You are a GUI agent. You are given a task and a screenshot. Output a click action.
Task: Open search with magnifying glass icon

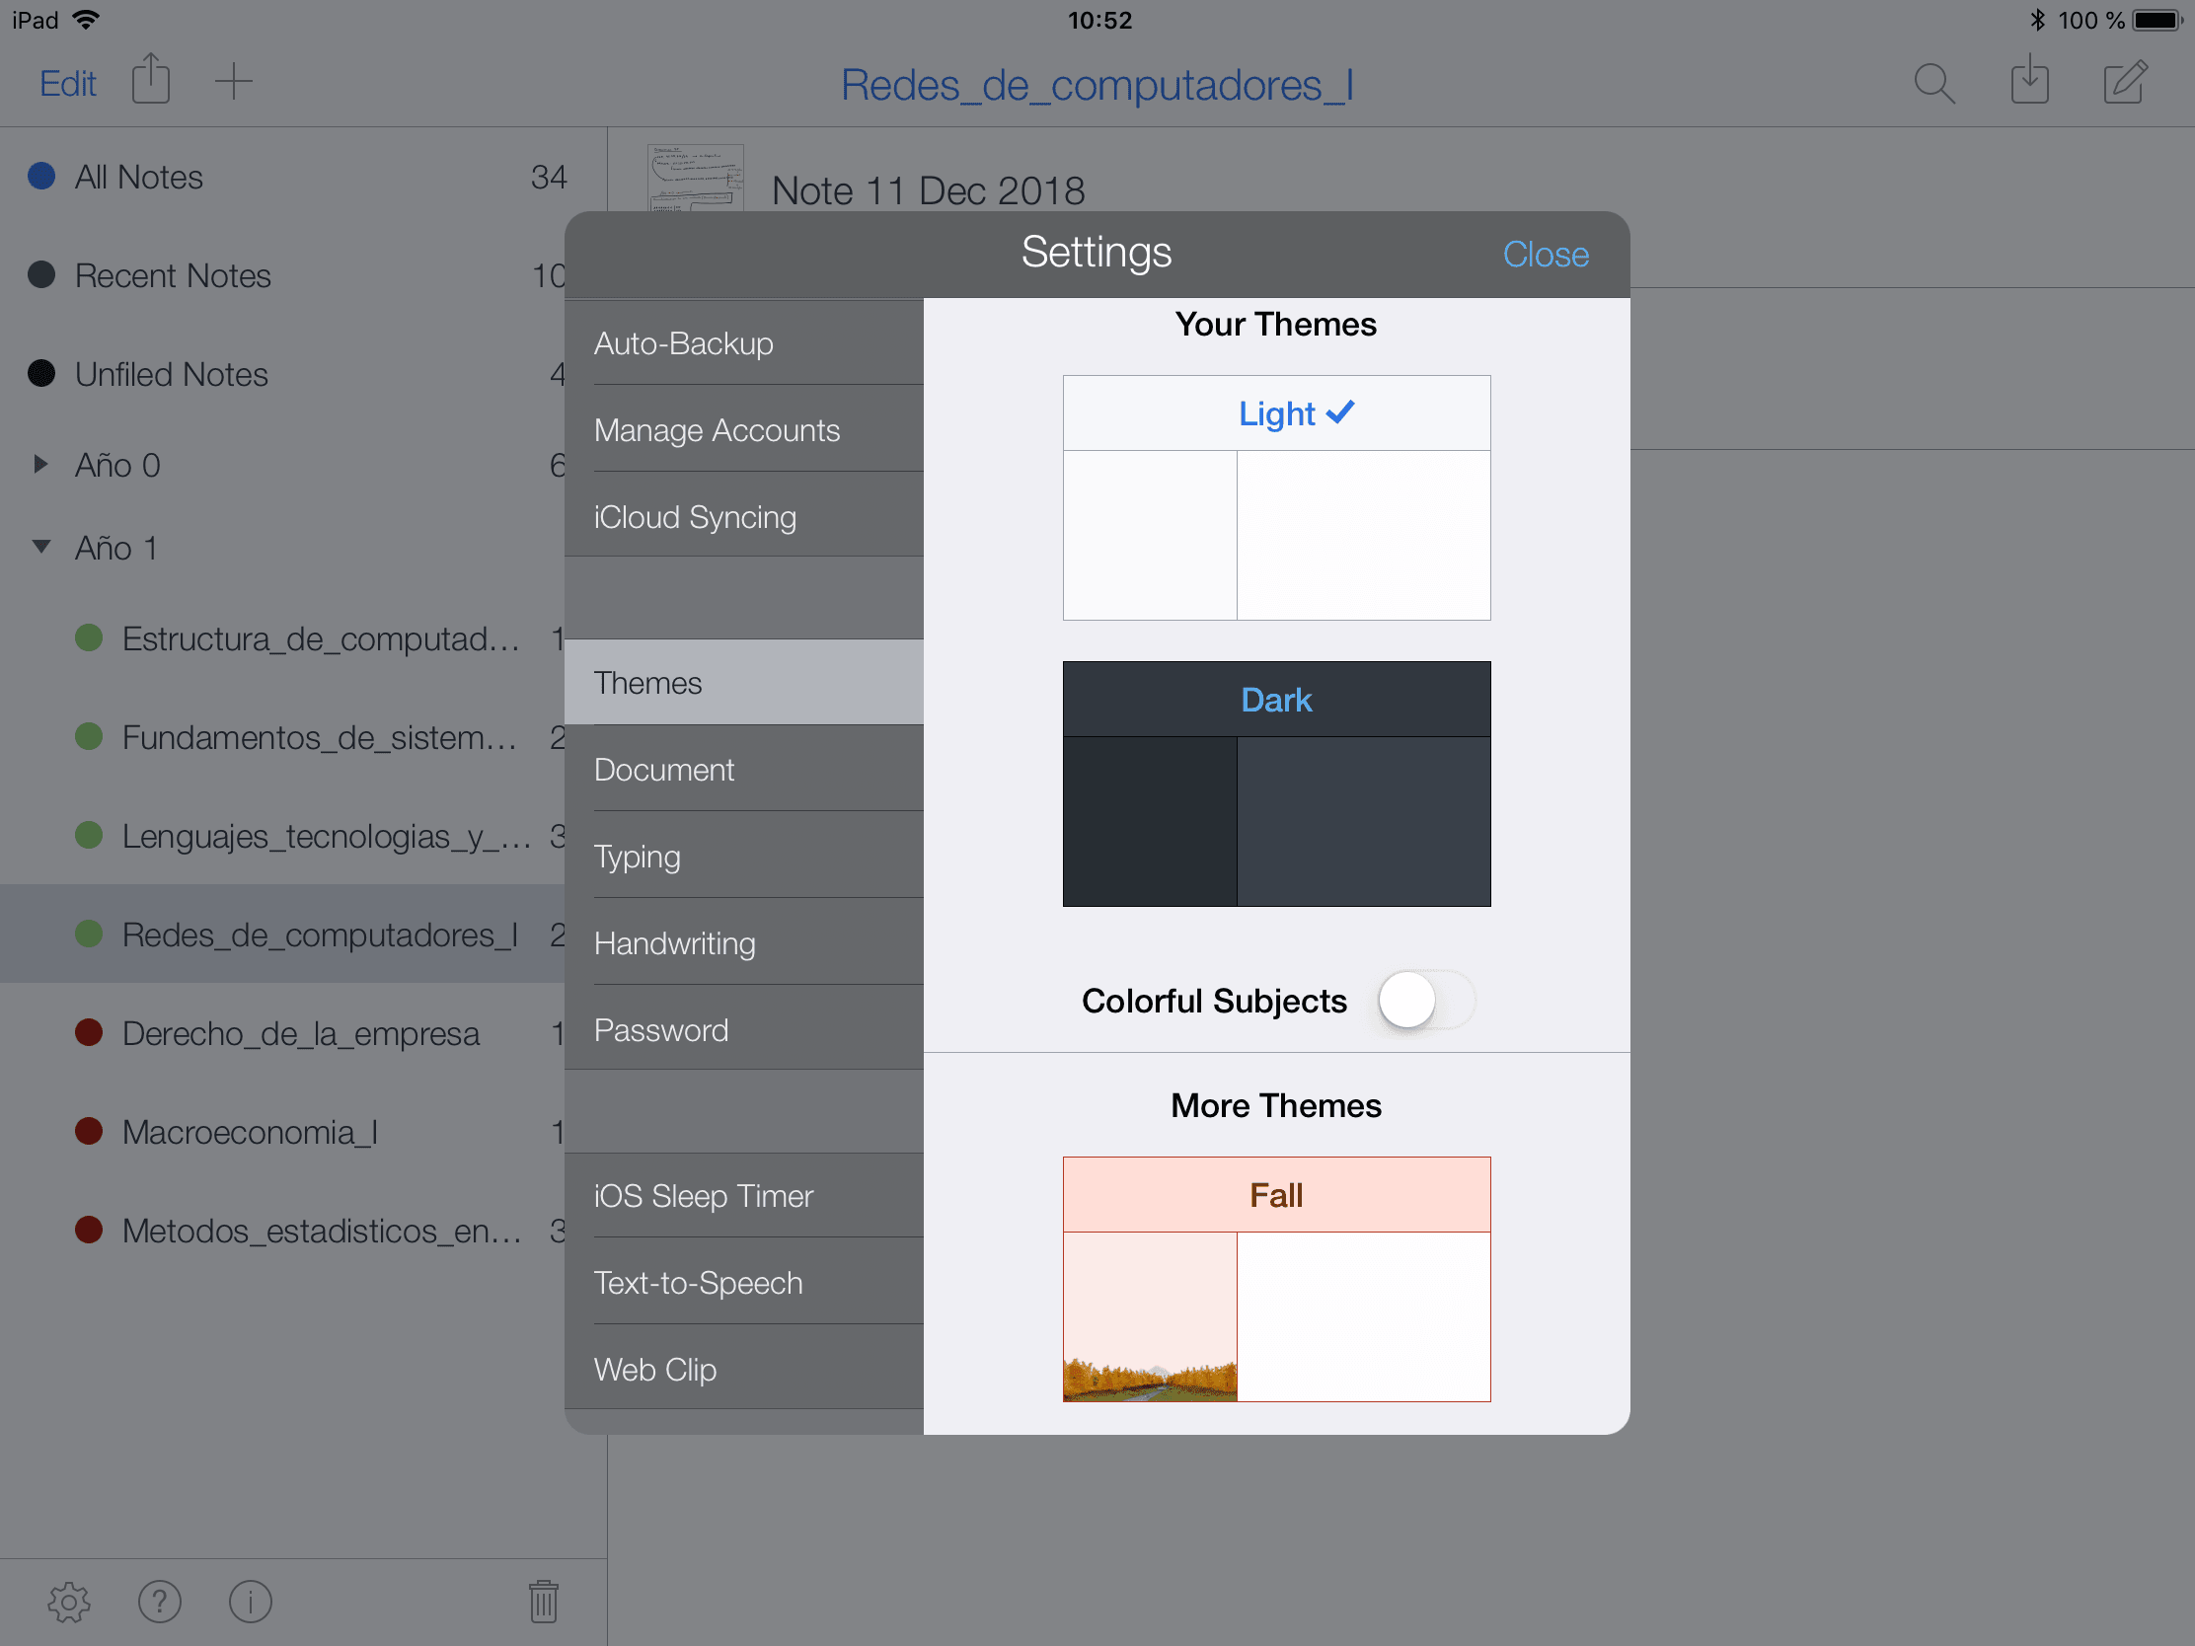(x=1933, y=83)
